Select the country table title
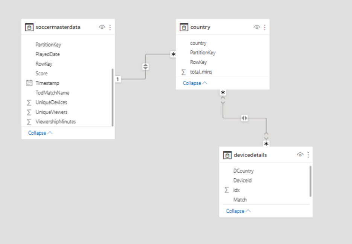Image resolution: width=352 pixels, height=244 pixels. 200,27
